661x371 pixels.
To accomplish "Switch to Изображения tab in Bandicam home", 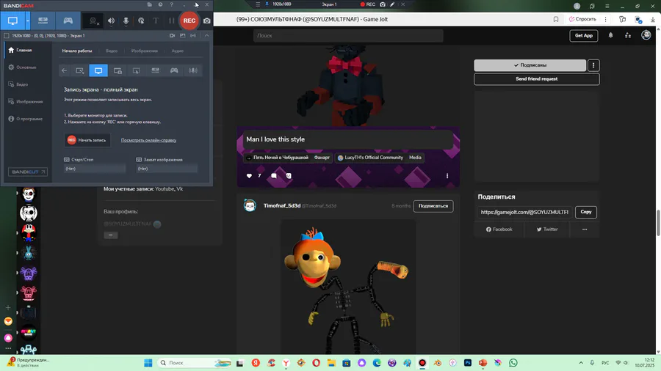I will coord(144,51).
